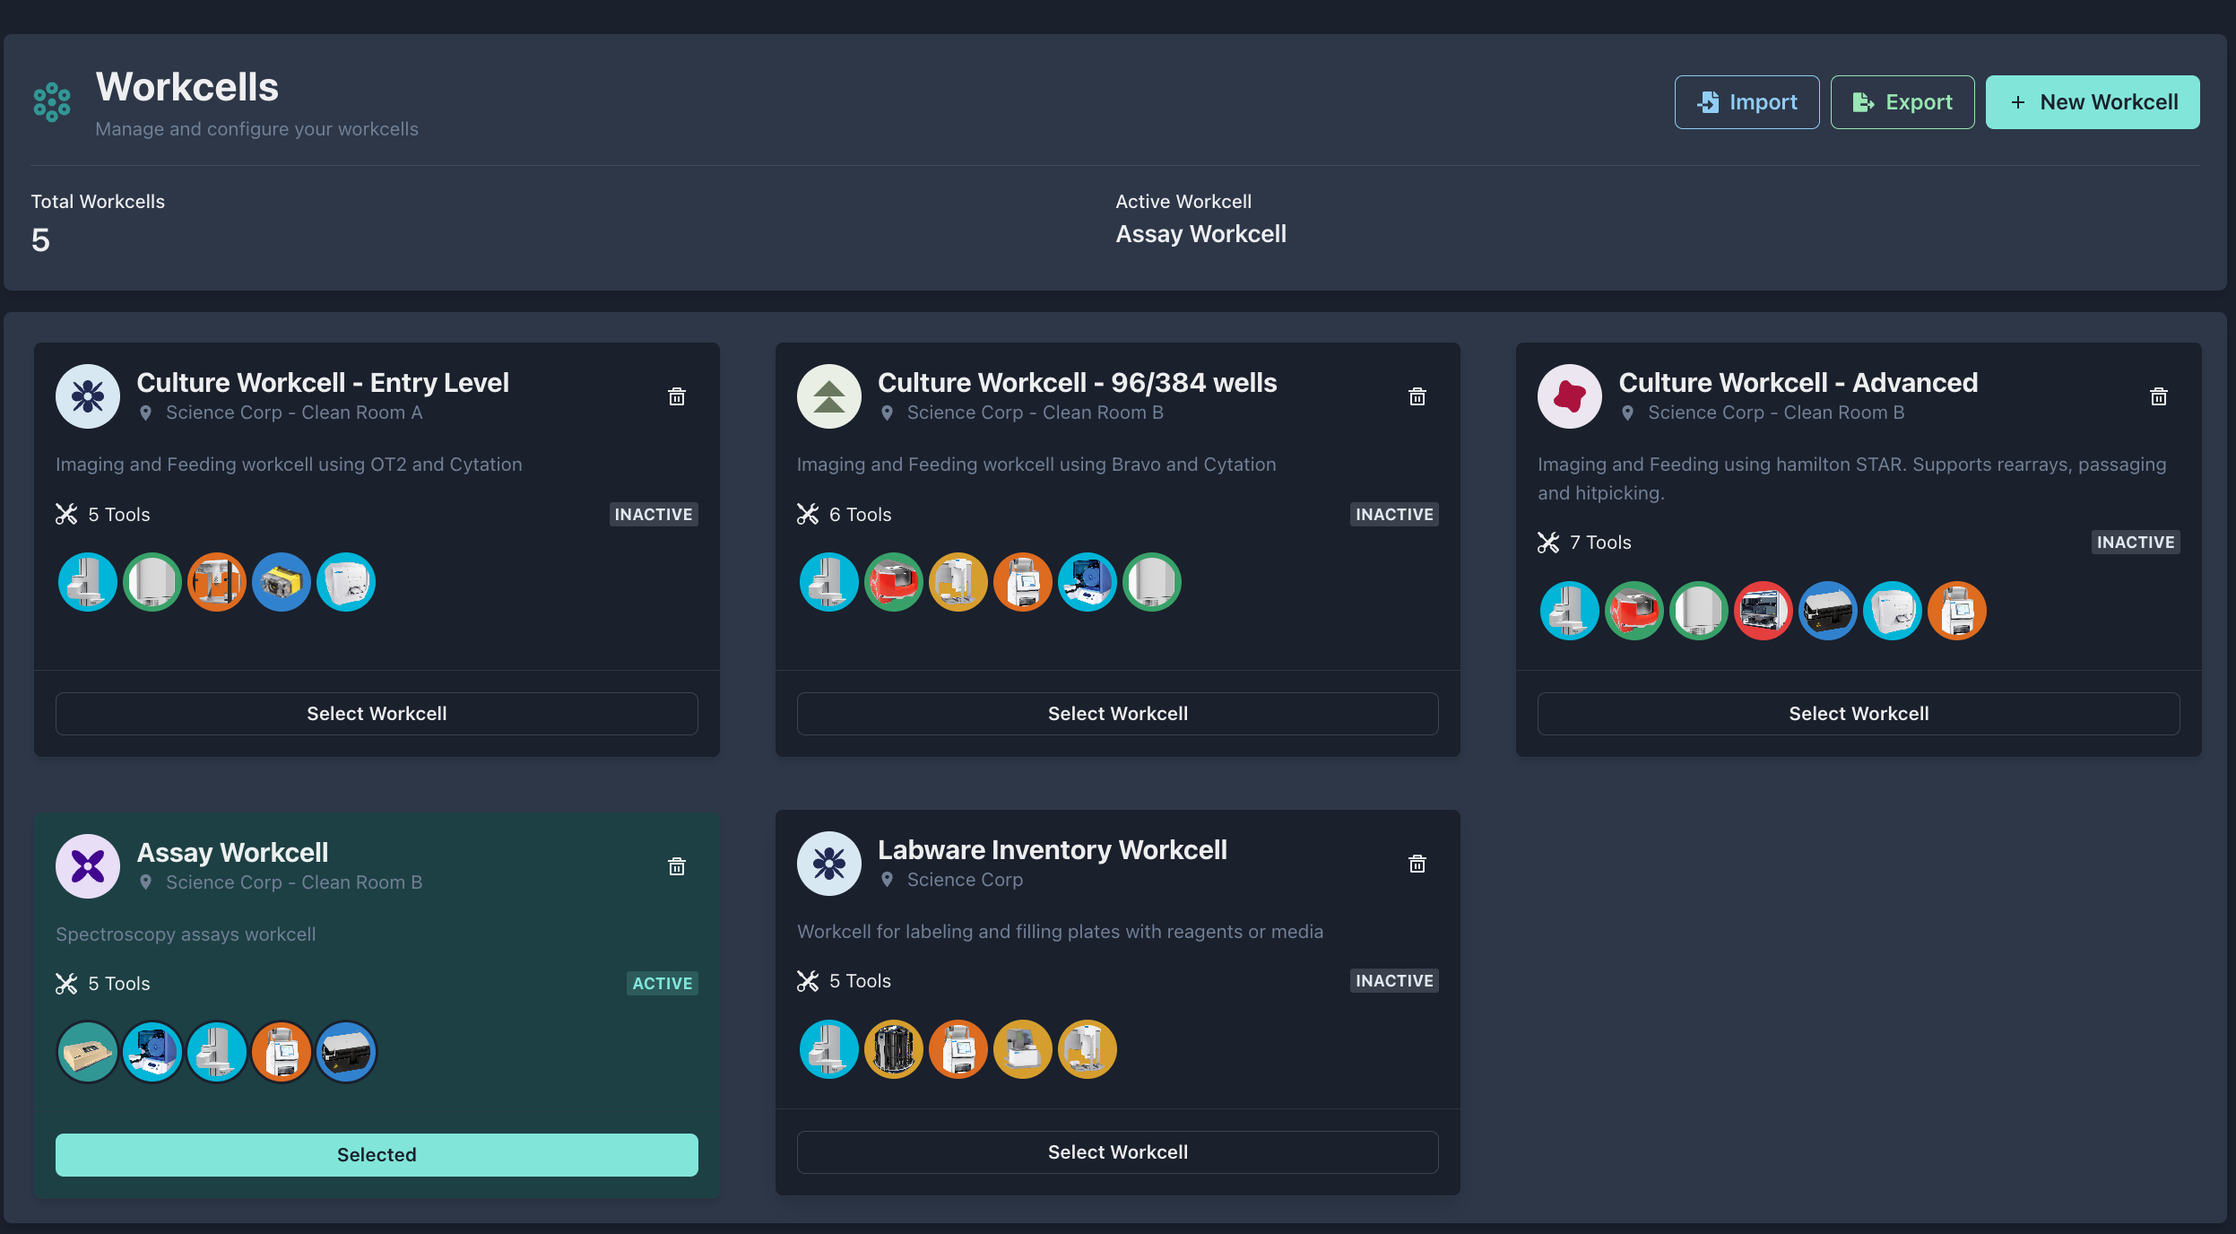The image size is (2236, 1234).
Task: Click the Workcells logo icon in header
Action: (52, 102)
